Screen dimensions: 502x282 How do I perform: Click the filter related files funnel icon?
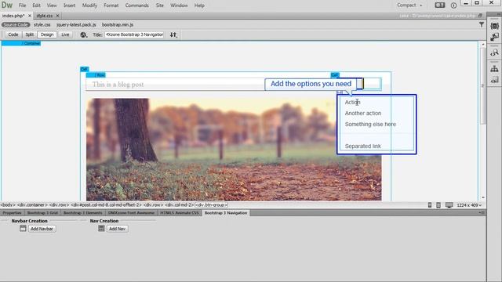482,24
